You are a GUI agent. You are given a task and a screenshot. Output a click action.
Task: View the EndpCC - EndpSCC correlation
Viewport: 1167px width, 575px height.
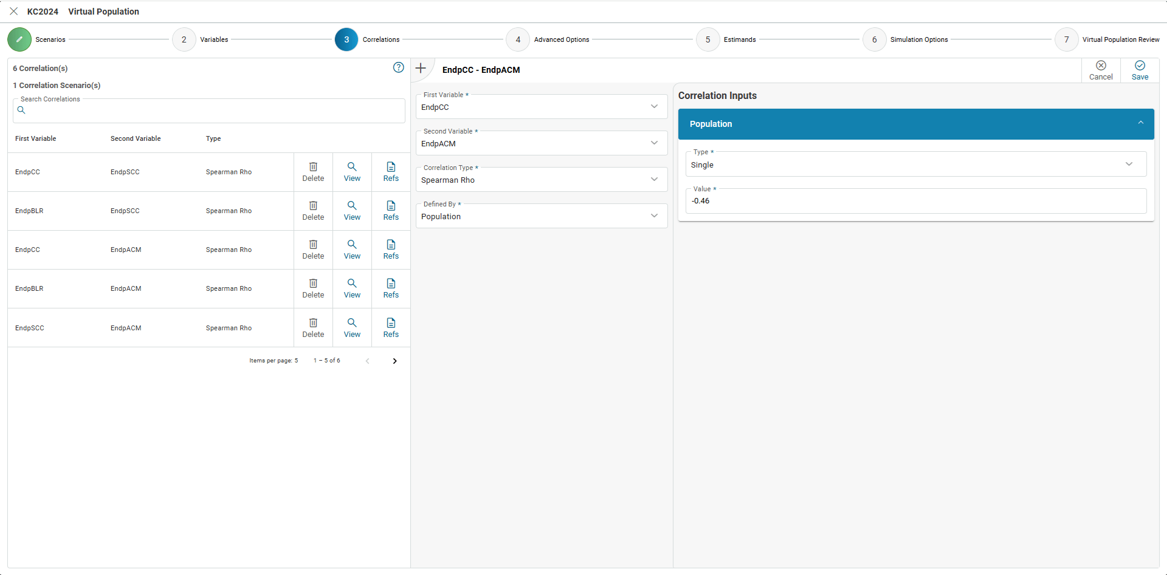tap(352, 172)
